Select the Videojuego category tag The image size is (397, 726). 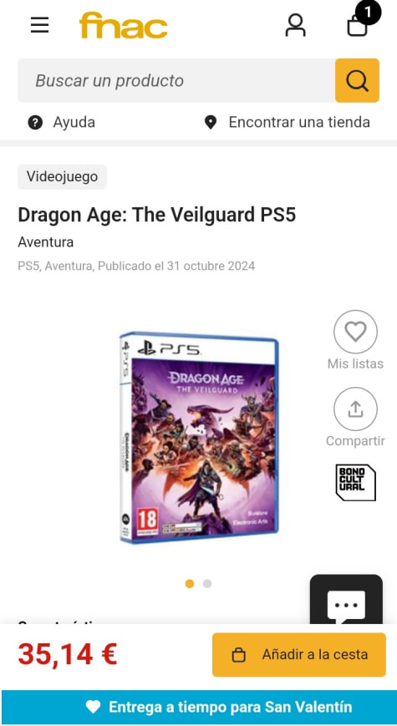(62, 177)
